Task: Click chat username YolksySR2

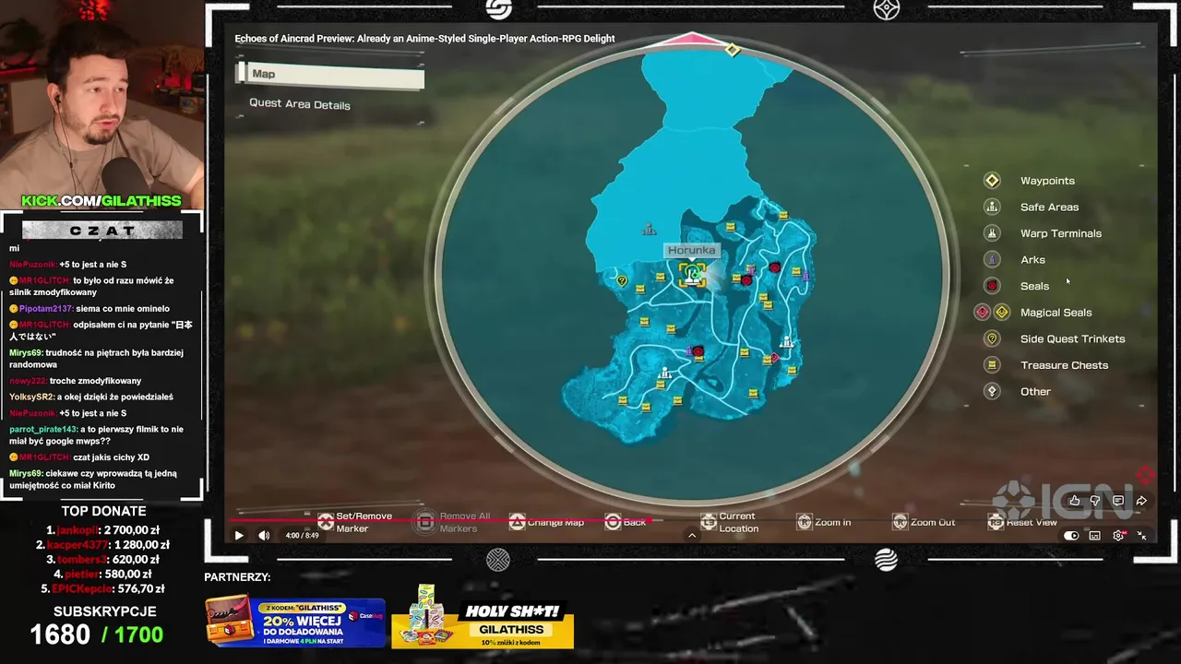Action: click(30, 397)
